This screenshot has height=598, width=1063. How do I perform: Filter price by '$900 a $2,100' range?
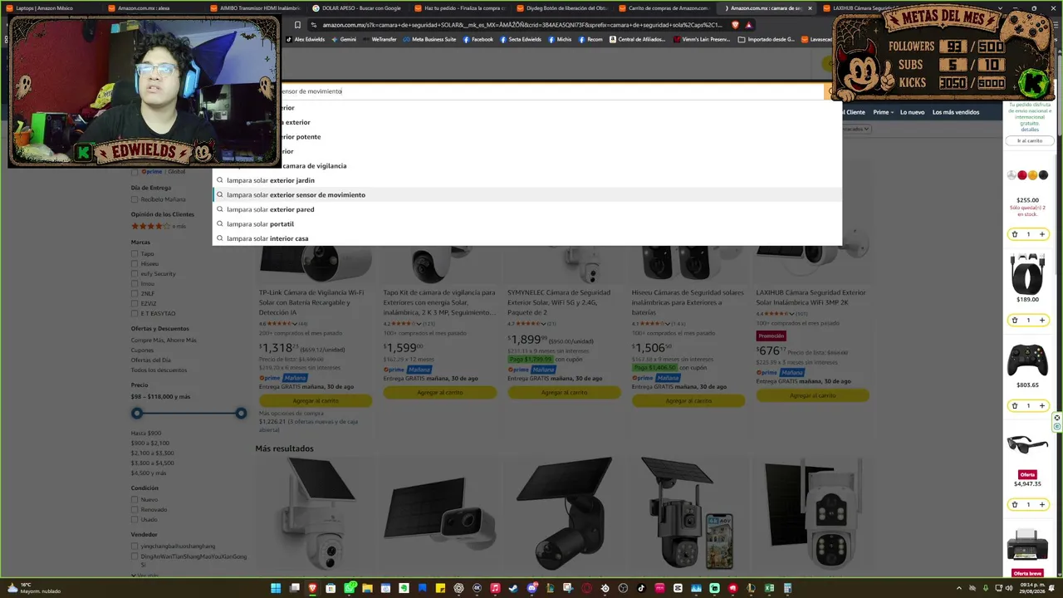pyautogui.click(x=149, y=443)
